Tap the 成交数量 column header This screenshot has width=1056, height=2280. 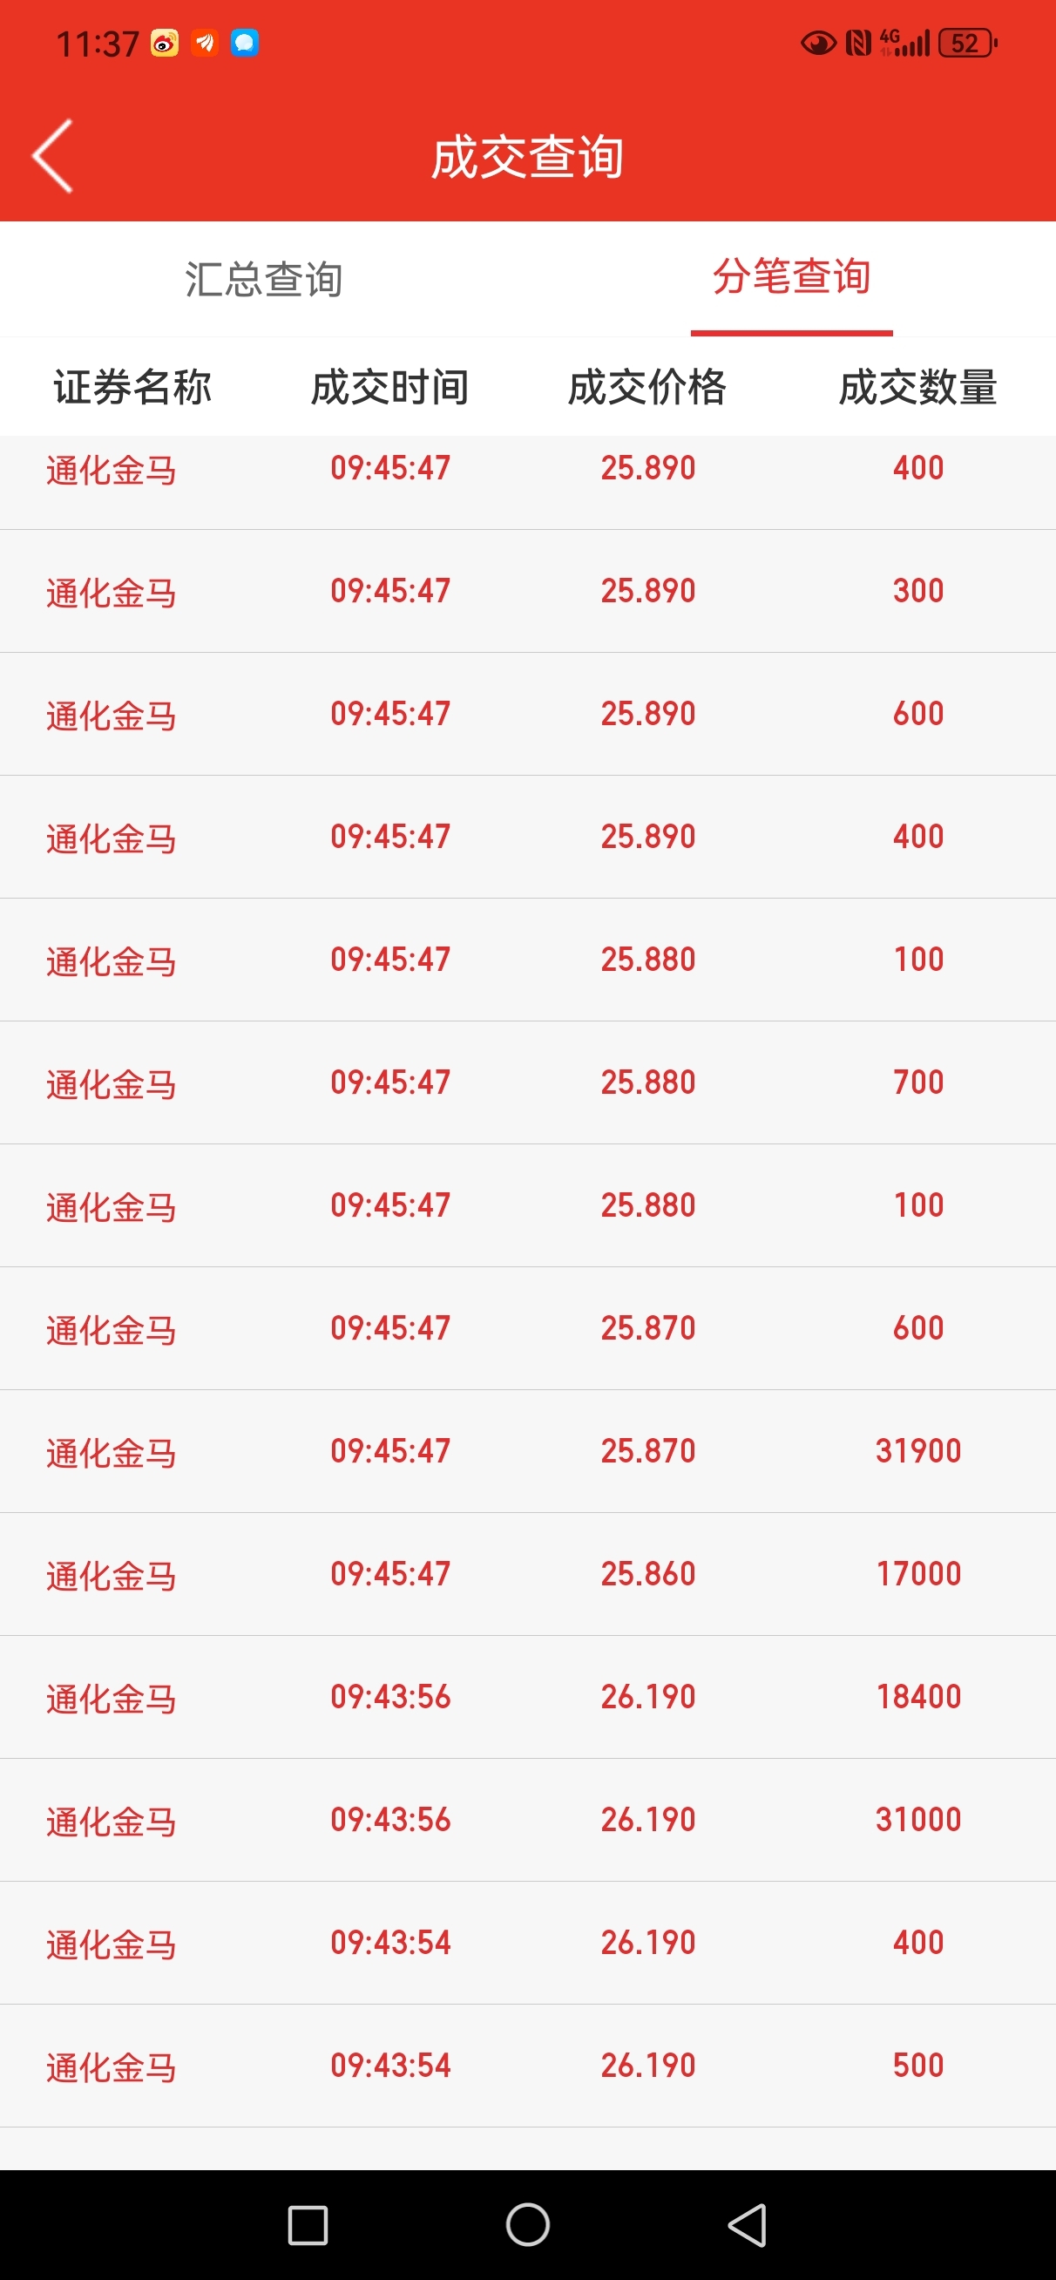tap(918, 388)
